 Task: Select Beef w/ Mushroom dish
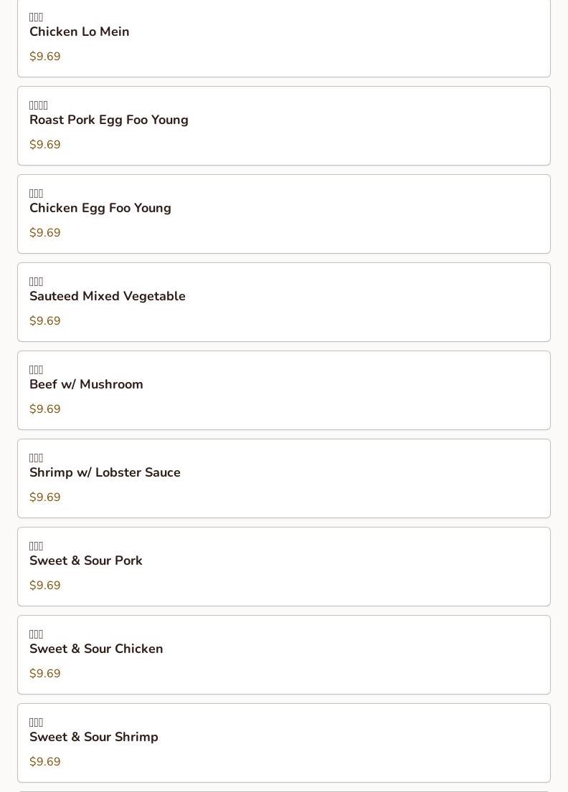click(283, 391)
